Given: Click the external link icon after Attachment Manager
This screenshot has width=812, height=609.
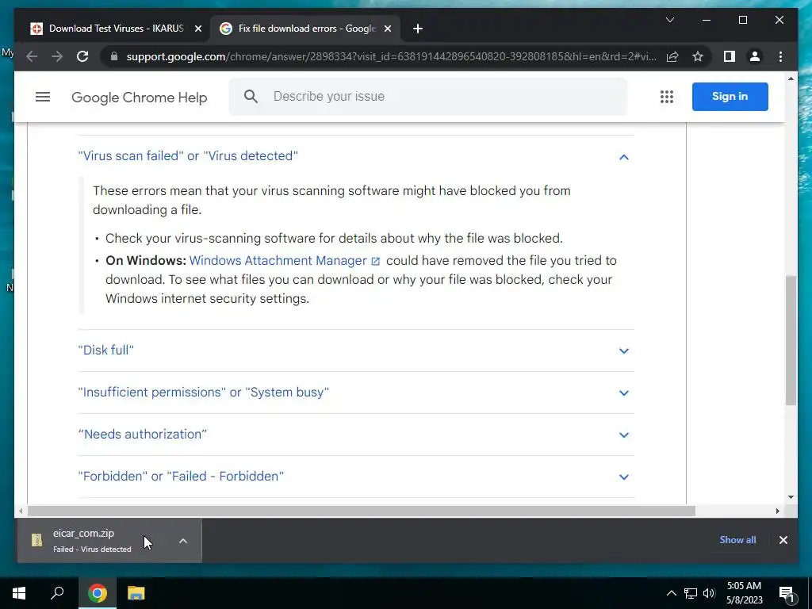Looking at the screenshot, I should point(375,262).
